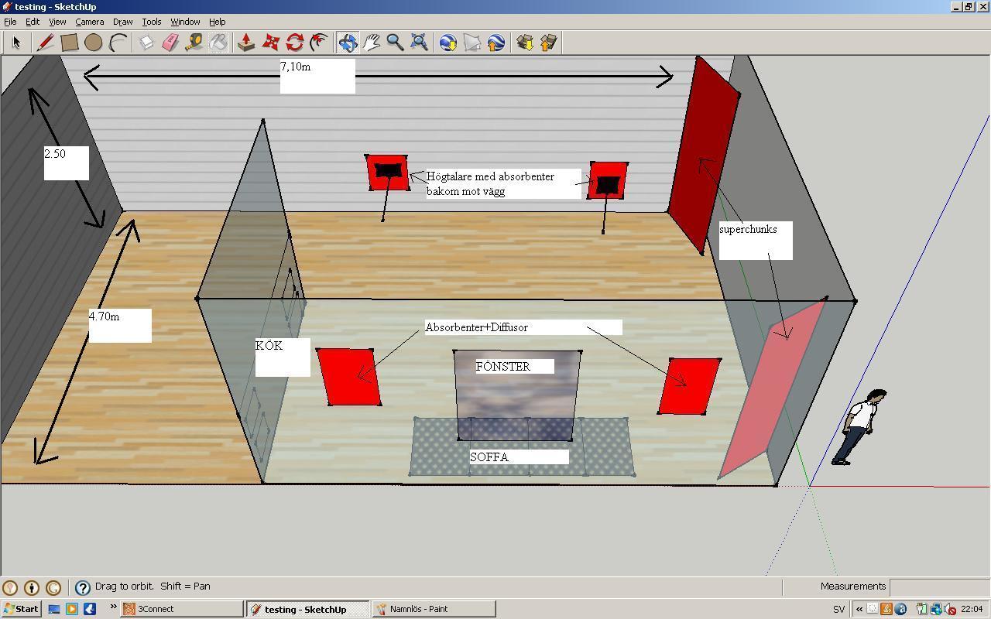This screenshot has width=991, height=619.
Task: Open the Camera menu
Action: [x=90, y=22]
